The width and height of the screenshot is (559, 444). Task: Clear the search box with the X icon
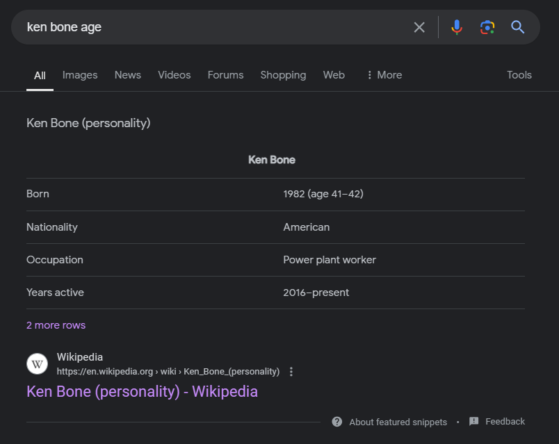coord(419,27)
